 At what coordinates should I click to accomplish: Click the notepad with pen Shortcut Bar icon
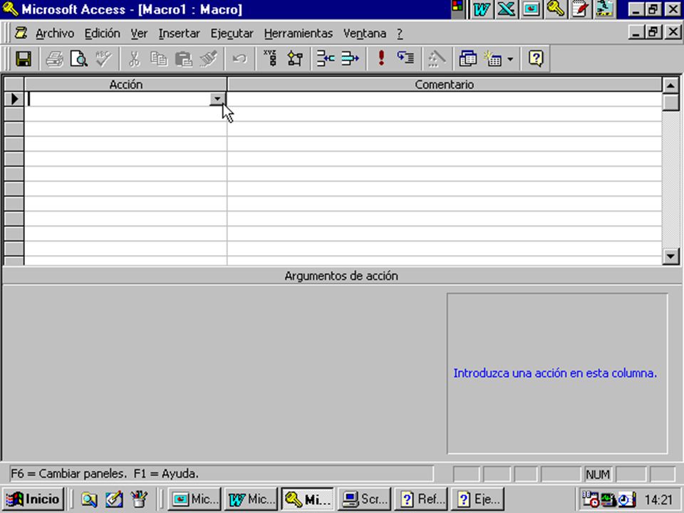pos(580,9)
